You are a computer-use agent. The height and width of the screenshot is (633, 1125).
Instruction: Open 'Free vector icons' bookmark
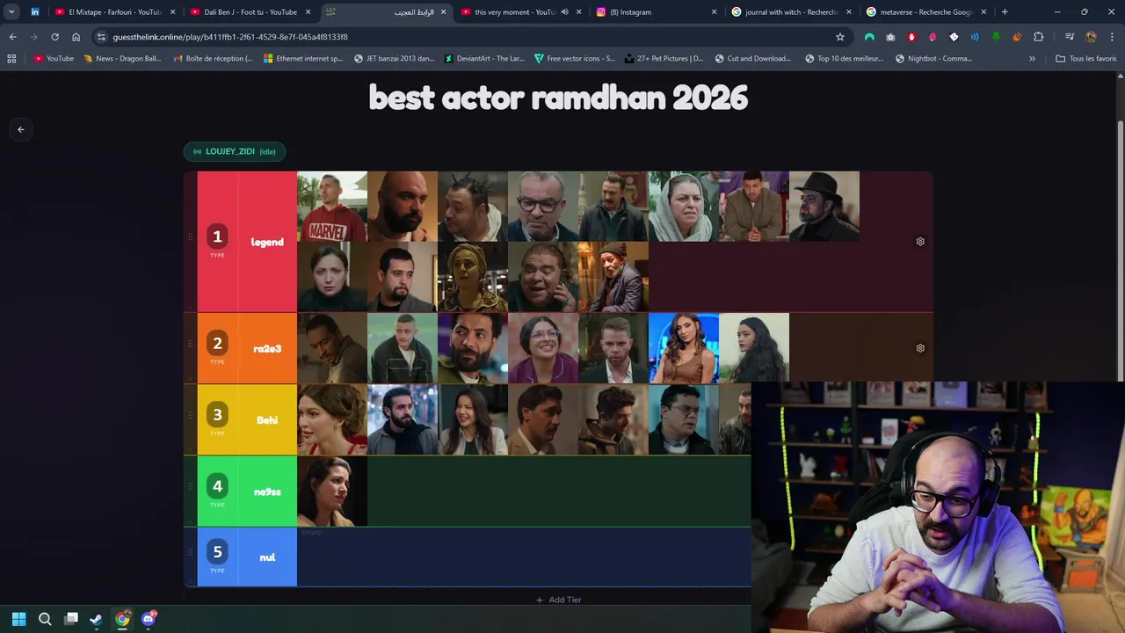click(575, 59)
